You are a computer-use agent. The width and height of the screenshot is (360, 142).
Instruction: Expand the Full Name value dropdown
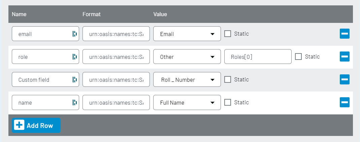(x=187, y=103)
